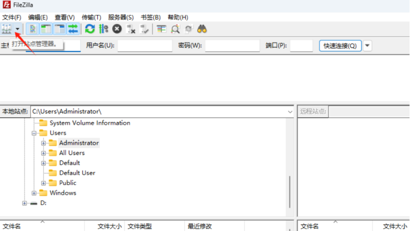The width and height of the screenshot is (410, 231).
Task: Click the 密码(W) input field
Action: (232, 46)
